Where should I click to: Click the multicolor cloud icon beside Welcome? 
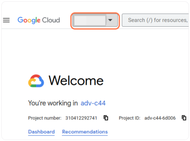36,81
